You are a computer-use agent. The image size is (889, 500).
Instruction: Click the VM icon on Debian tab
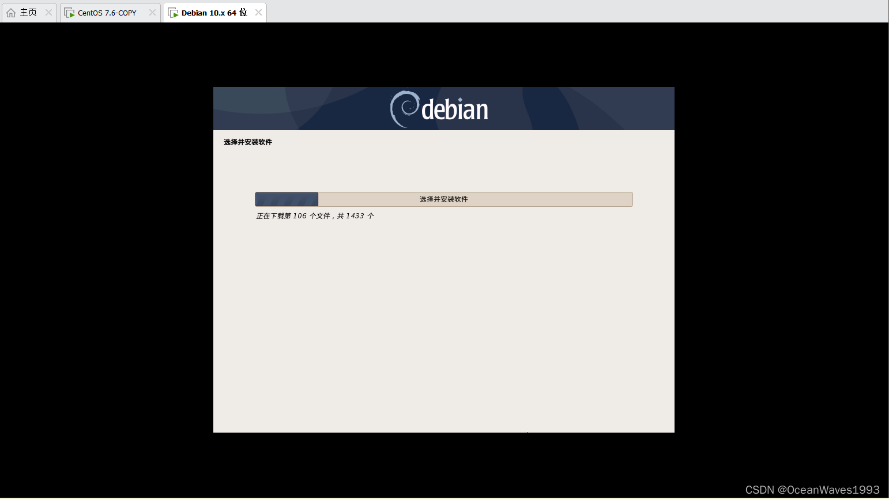[173, 13]
